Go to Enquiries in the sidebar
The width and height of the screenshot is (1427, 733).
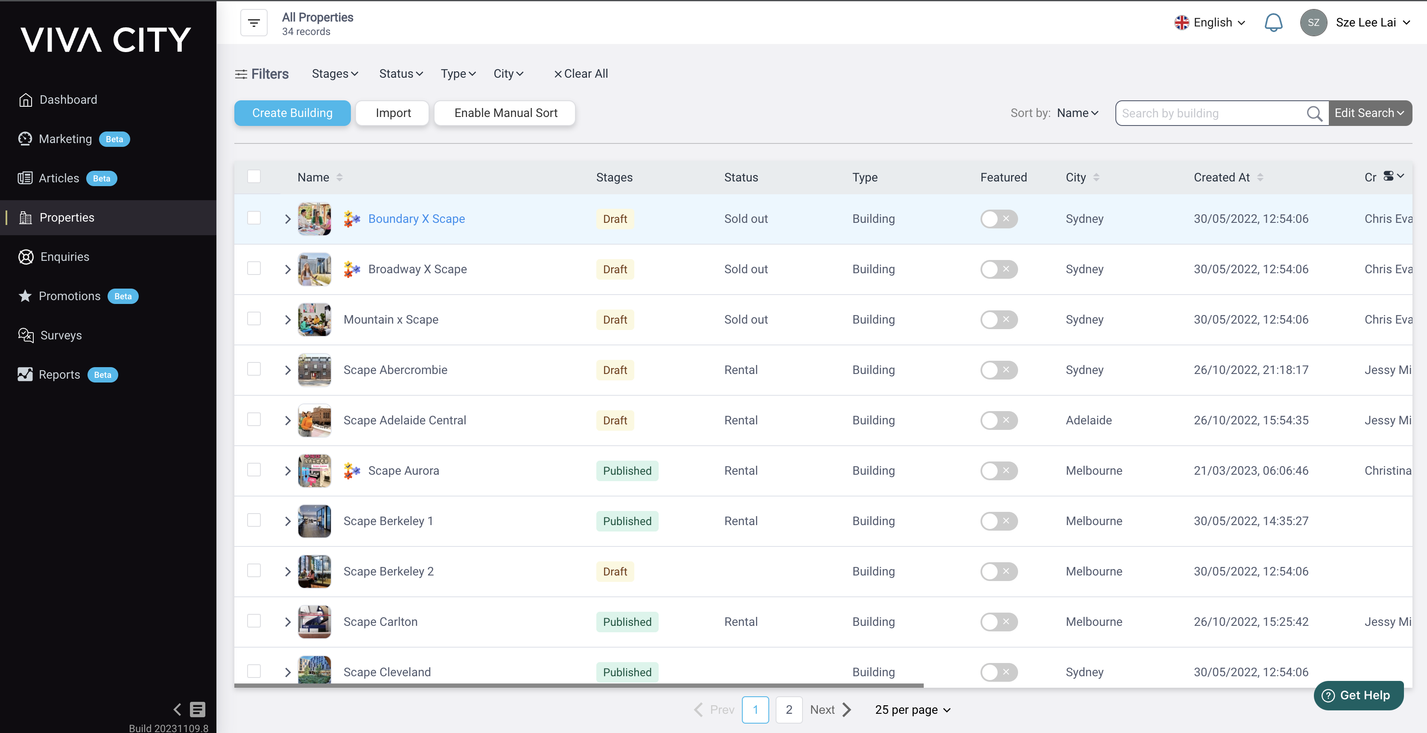point(64,257)
